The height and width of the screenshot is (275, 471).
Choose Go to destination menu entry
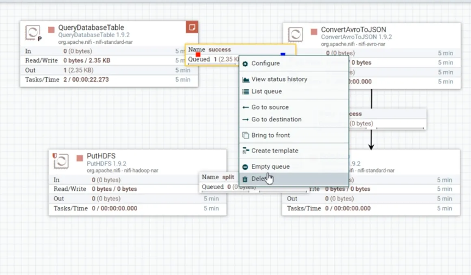click(294, 119)
